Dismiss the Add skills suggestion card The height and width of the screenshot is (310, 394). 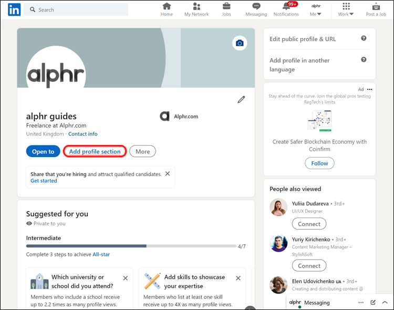coord(238,278)
